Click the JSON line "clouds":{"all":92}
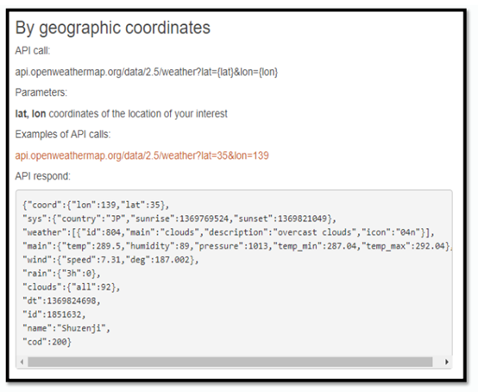This screenshot has width=478, height=392. (x=72, y=287)
